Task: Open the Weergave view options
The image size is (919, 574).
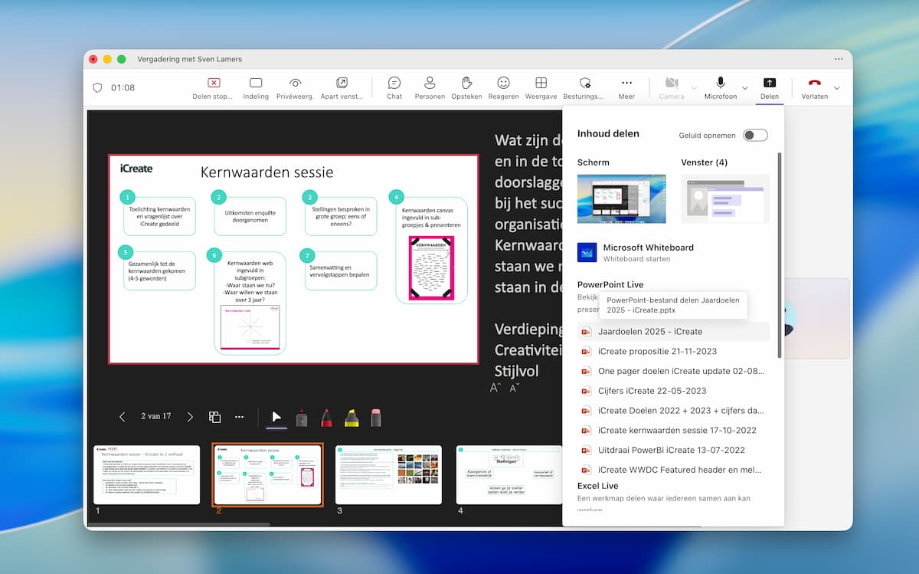Action: (x=541, y=87)
